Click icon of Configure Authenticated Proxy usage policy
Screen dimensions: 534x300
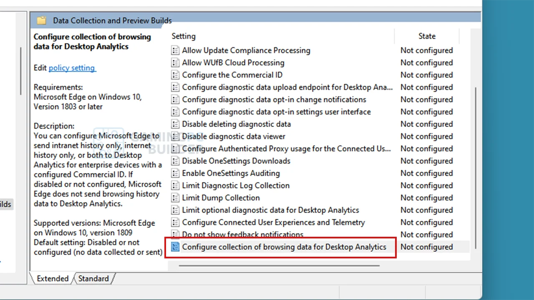pyautogui.click(x=175, y=149)
